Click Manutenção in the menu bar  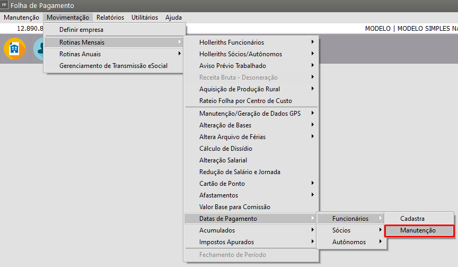click(21, 18)
